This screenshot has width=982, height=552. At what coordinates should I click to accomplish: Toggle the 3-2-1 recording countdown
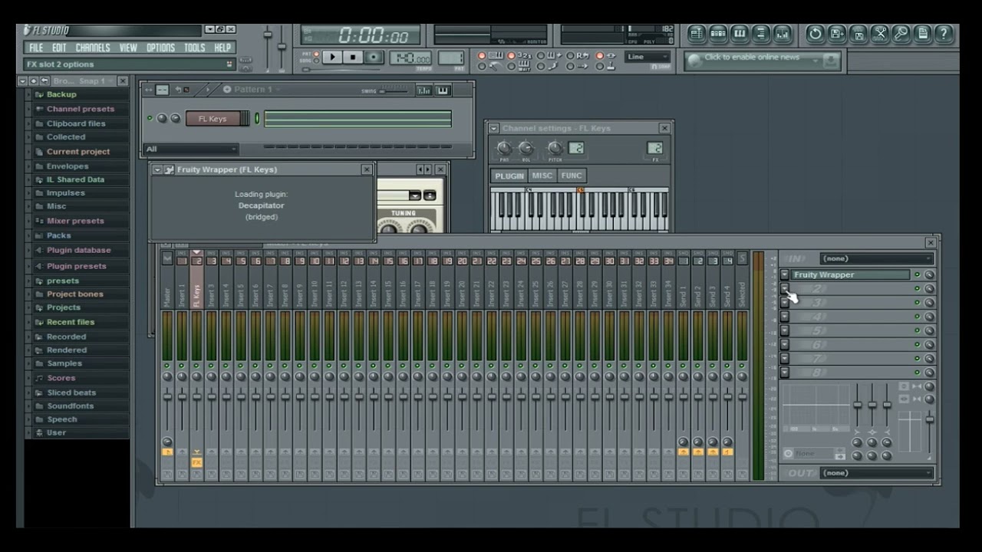(512, 56)
